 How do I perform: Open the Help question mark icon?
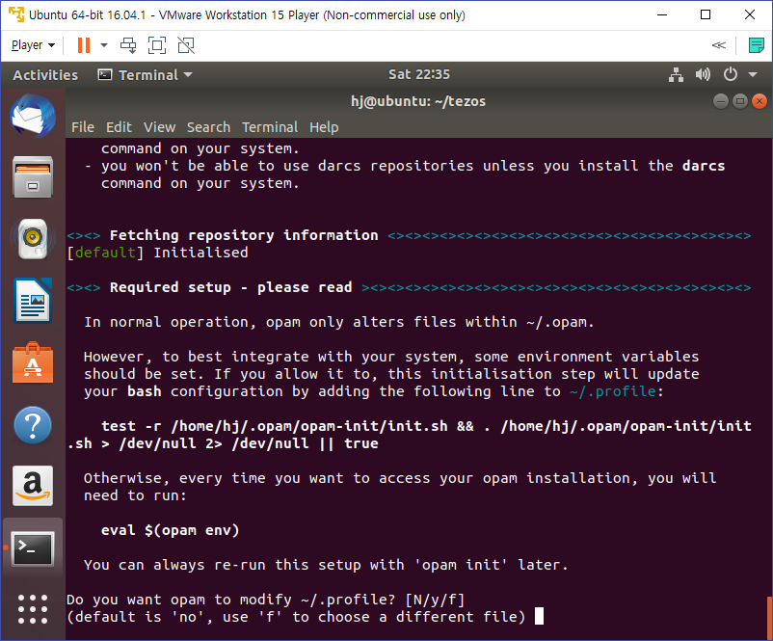coord(33,424)
